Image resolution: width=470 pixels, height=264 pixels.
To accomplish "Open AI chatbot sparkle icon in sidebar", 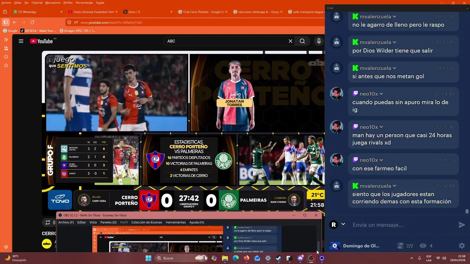I will pyautogui.click(x=6, y=40).
